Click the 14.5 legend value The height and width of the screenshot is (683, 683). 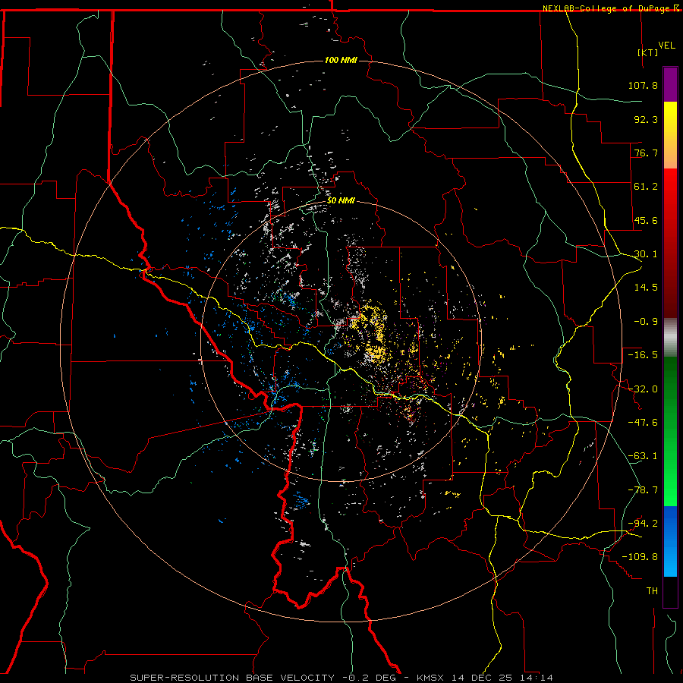coord(646,288)
